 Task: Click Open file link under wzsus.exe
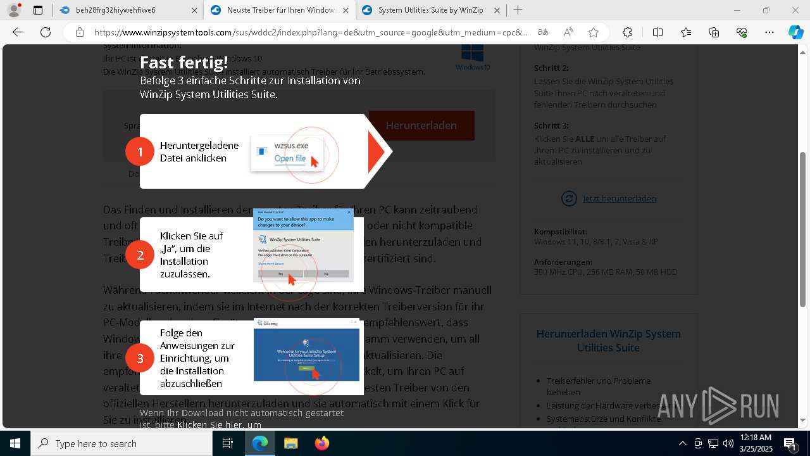click(290, 158)
